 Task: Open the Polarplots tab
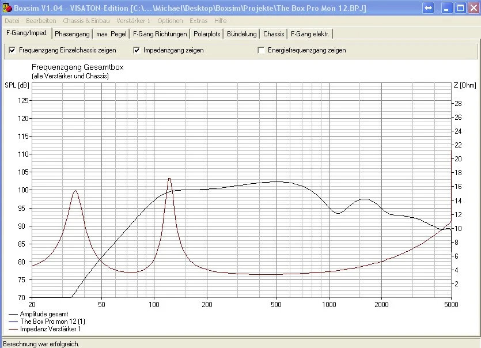(206, 33)
